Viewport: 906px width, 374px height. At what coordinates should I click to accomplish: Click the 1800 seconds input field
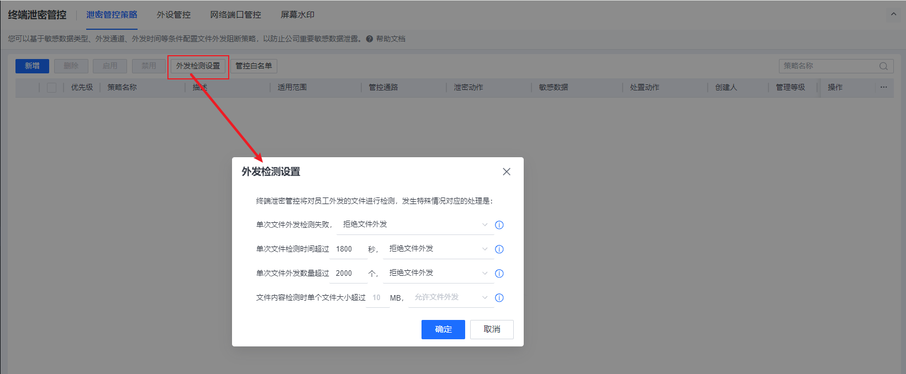tap(348, 249)
